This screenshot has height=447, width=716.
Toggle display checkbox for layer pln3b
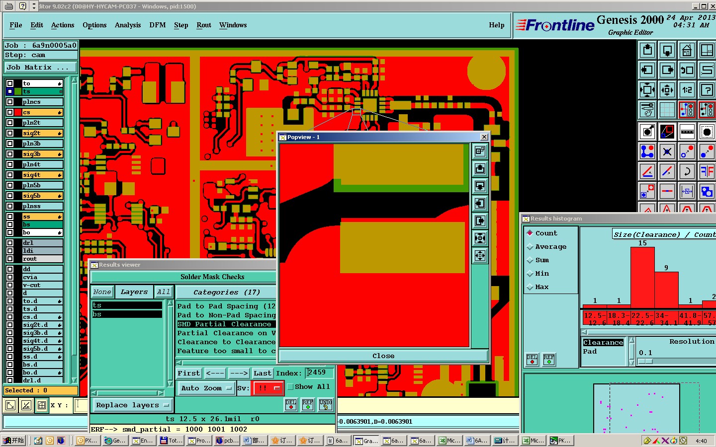(10, 144)
